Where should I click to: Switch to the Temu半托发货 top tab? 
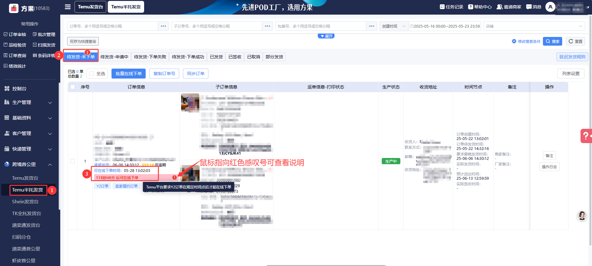coord(126,7)
